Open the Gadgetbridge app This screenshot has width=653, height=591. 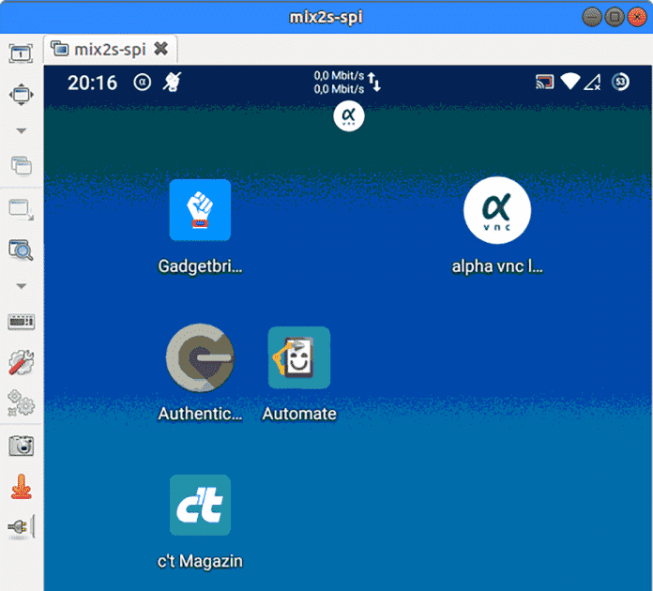200,210
